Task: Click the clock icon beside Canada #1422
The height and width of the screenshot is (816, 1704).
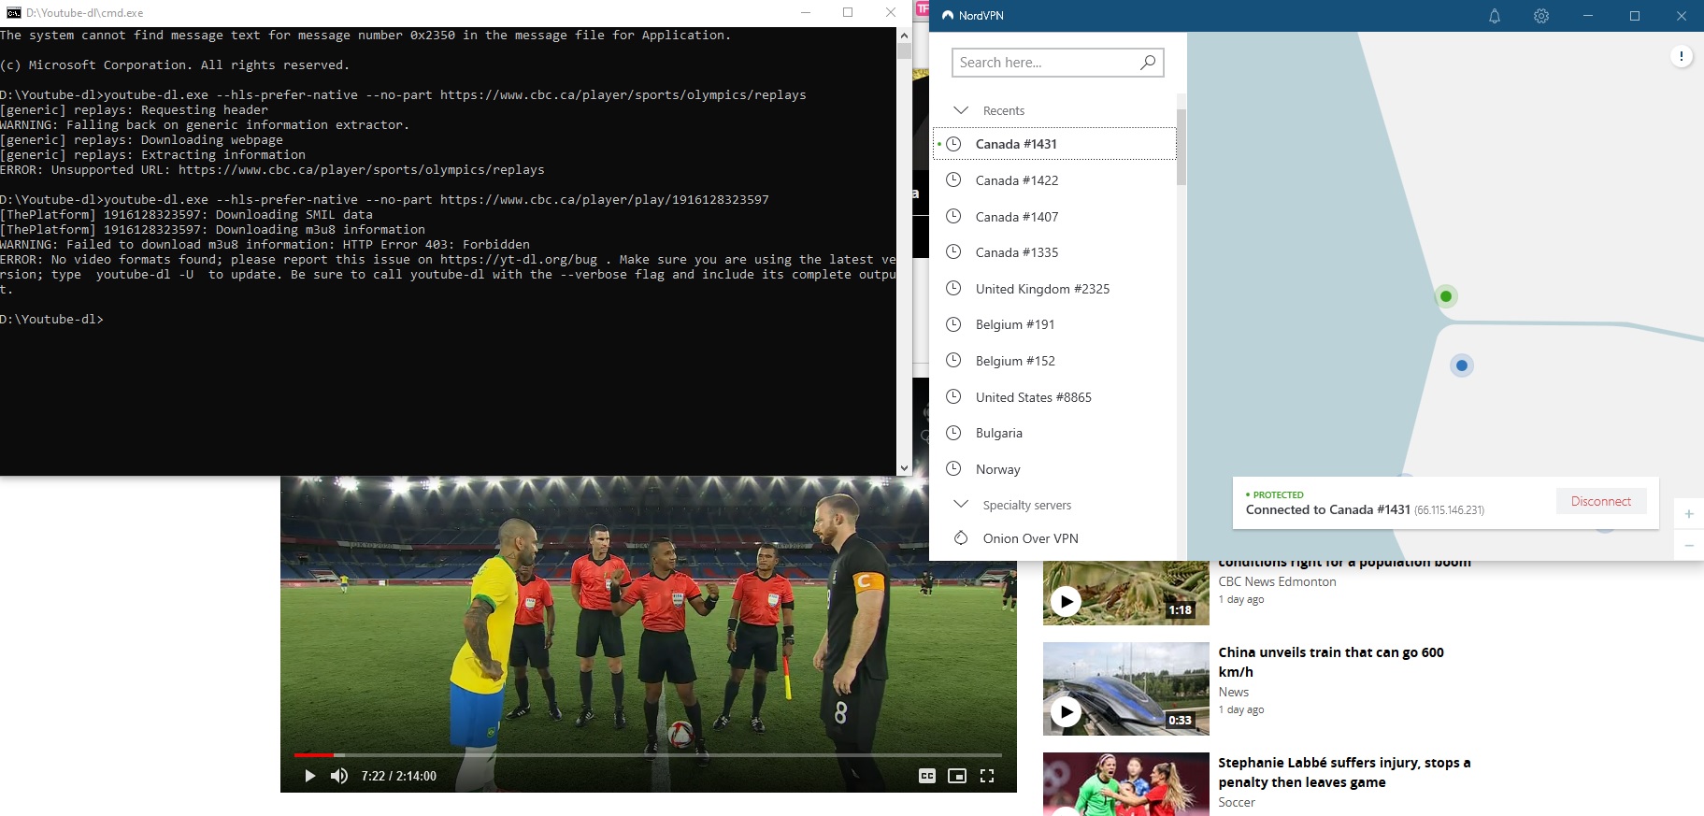Action: (953, 180)
